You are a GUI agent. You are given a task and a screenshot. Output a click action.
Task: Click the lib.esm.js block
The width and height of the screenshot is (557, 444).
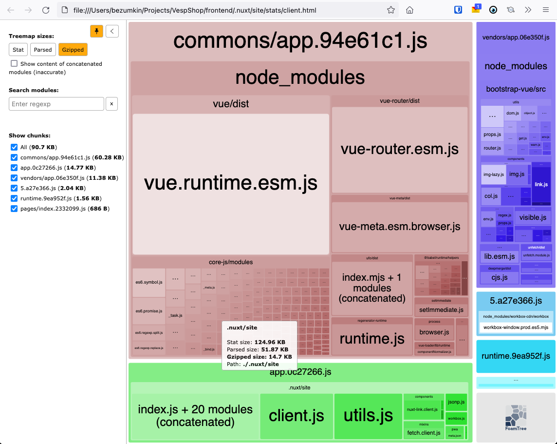pyautogui.click(x=500, y=256)
